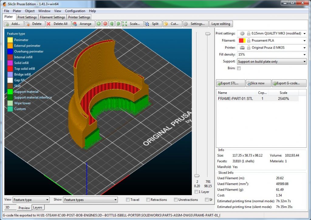Click the Slic3r app icon in title bar

pos(4,4)
